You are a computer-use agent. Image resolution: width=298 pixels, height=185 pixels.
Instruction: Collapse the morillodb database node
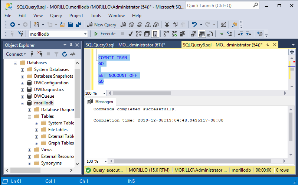pos(22,103)
